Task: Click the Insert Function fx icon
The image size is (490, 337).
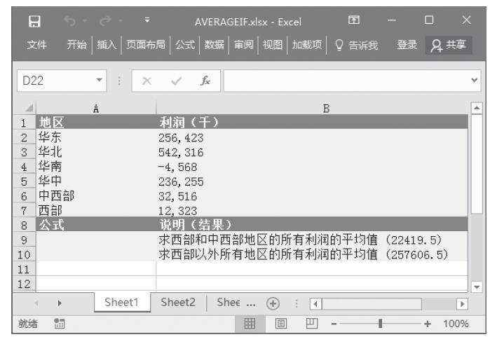Action: pyautogui.click(x=205, y=81)
